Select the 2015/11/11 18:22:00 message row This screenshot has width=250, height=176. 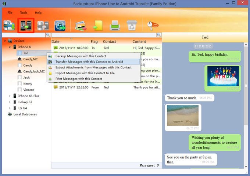pos(107,48)
